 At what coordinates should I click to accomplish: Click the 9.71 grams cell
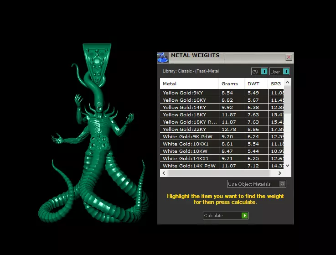[x=232, y=158]
